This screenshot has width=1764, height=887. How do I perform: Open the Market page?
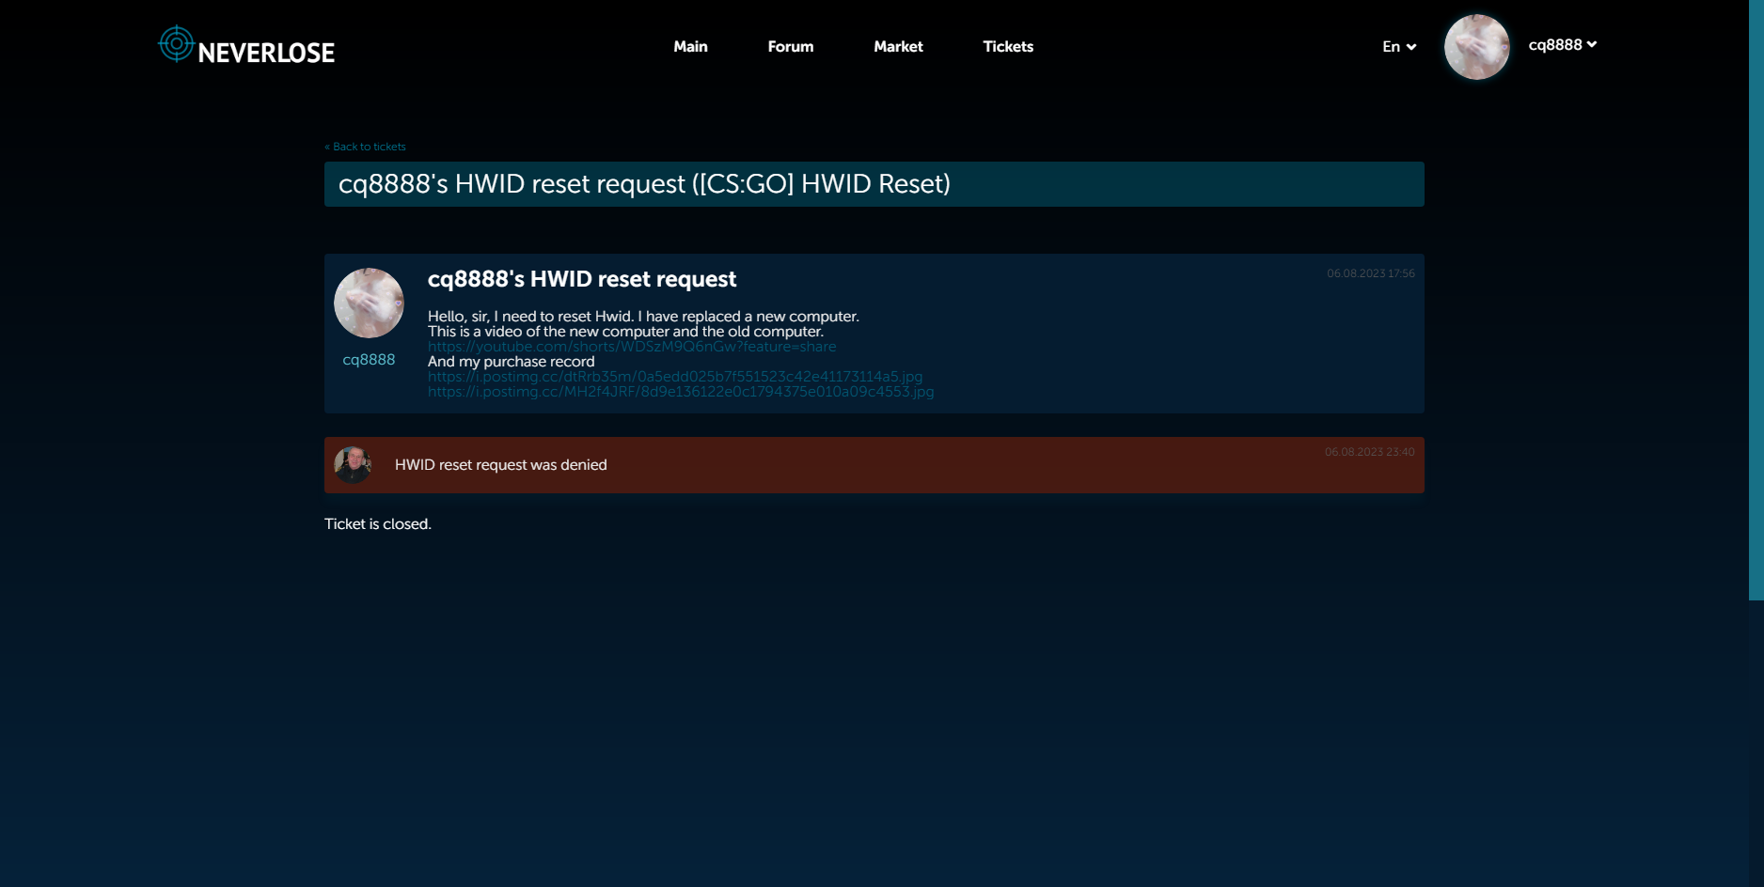[x=898, y=46]
